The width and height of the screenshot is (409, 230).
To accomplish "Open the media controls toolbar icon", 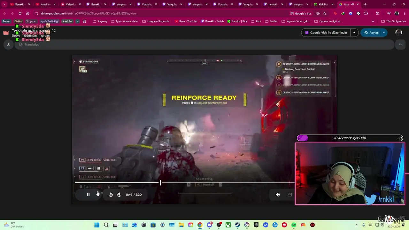I will (x=389, y=13).
